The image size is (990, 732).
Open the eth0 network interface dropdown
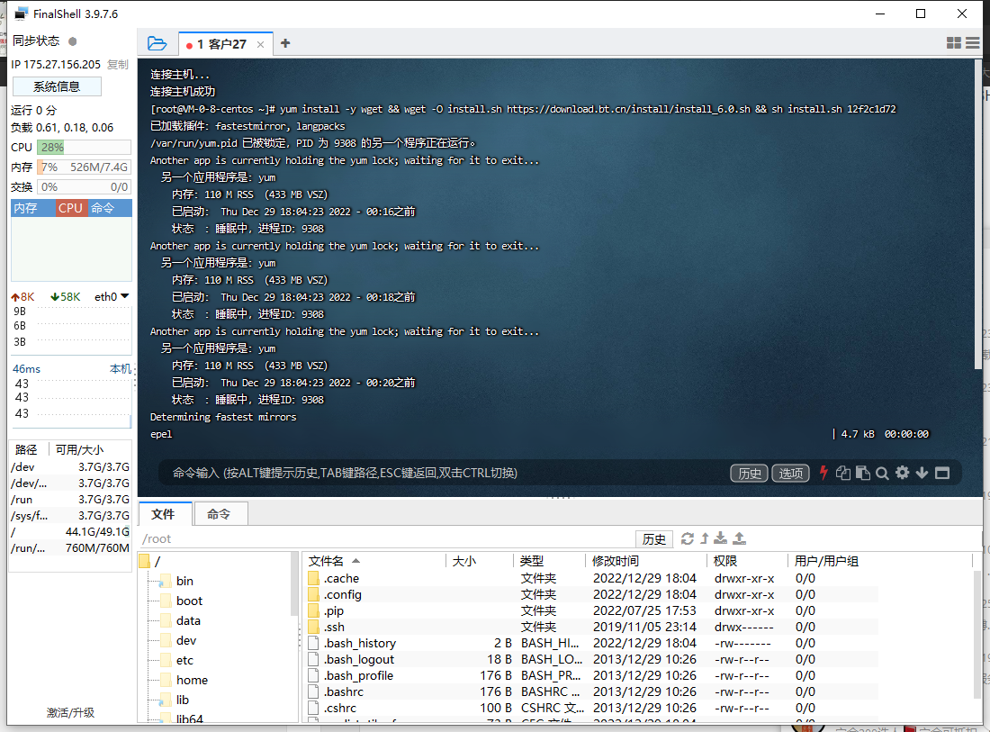(112, 297)
